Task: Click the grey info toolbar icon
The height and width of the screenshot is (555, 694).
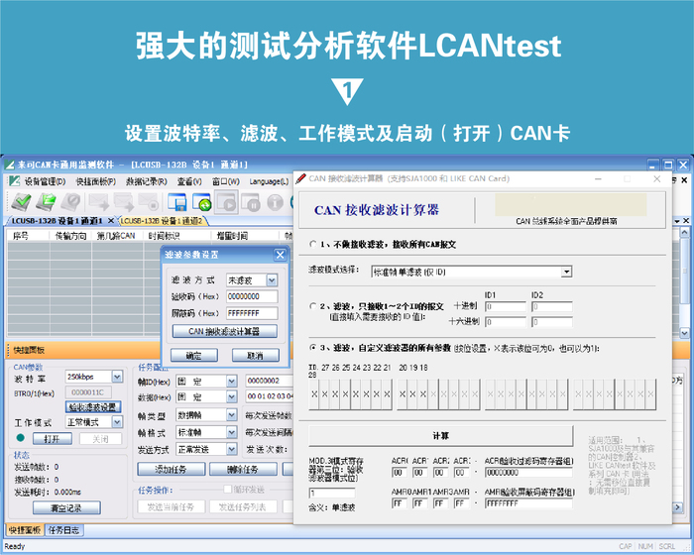Action: [275, 203]
